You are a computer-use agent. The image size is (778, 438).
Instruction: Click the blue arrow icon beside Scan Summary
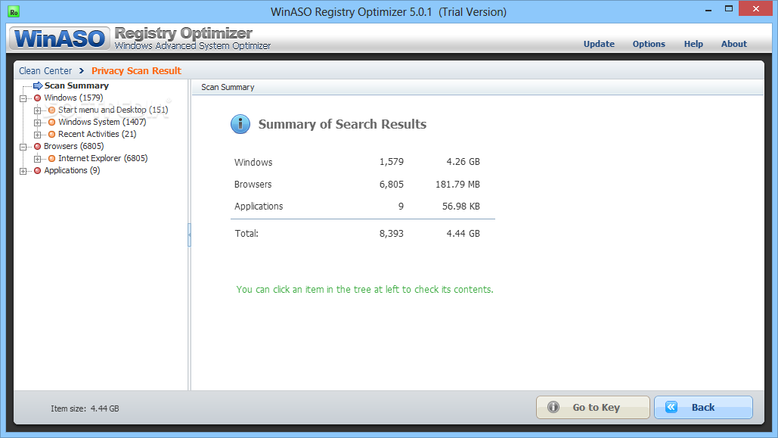point(38,86)
